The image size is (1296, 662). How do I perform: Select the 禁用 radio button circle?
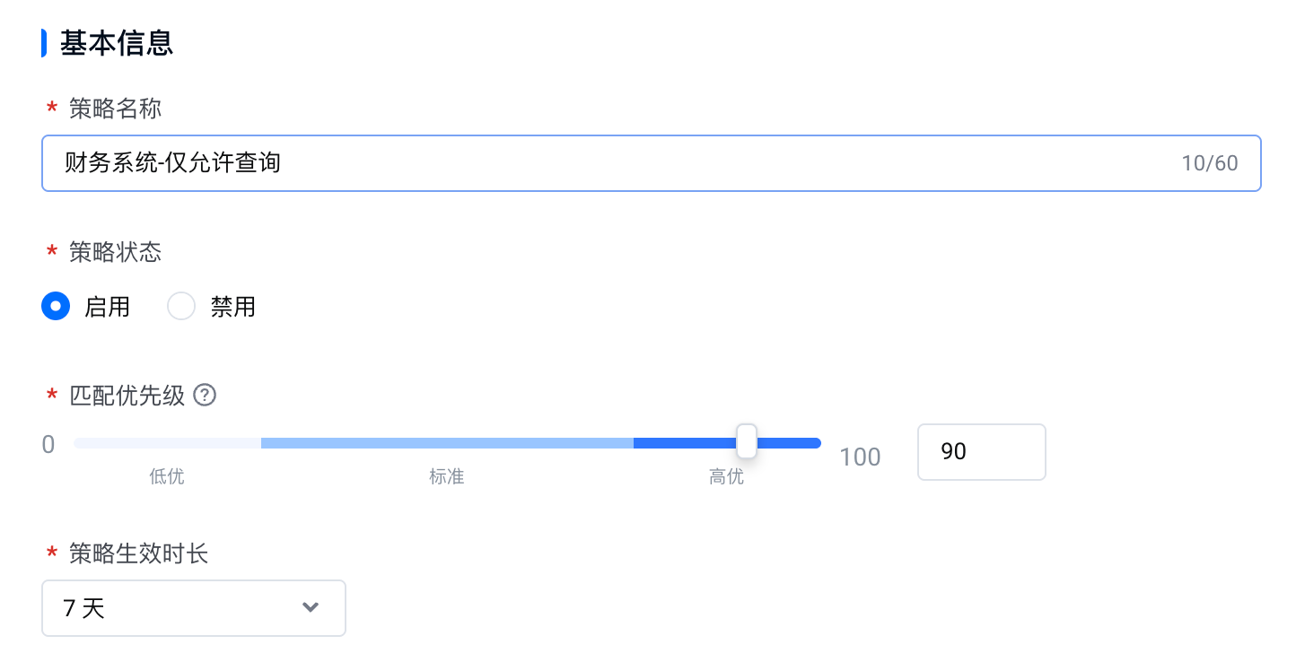(x=181, y=307)
